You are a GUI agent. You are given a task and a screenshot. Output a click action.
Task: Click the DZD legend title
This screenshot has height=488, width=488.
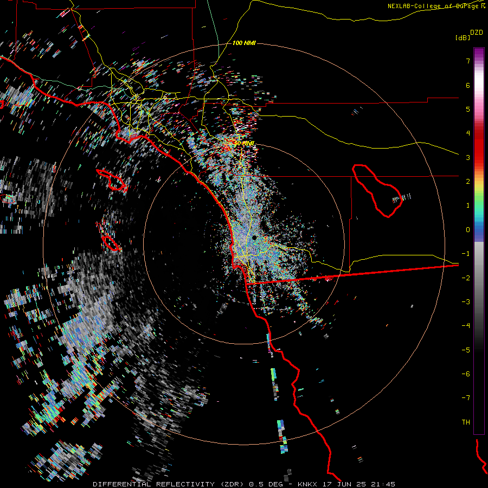click(x=477, y=33)
